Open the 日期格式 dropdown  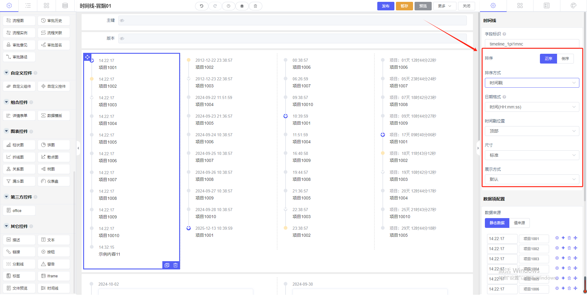(532, 107)
